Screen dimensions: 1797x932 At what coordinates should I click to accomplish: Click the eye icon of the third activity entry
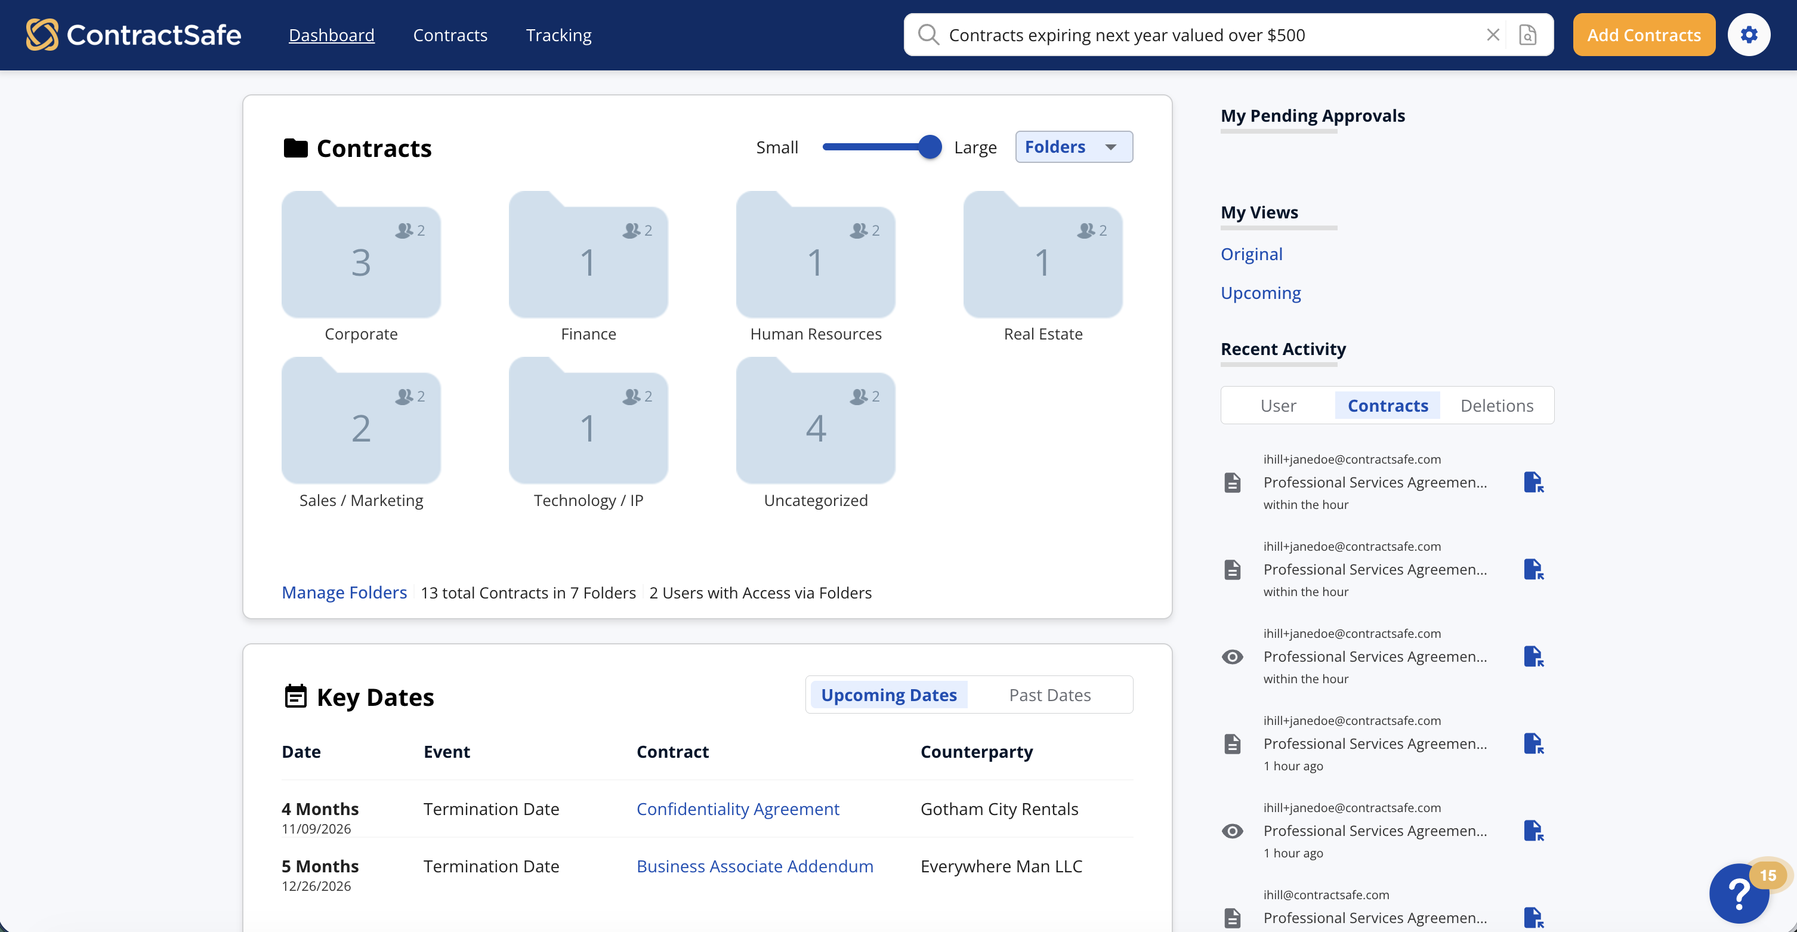coord(1233,656)
